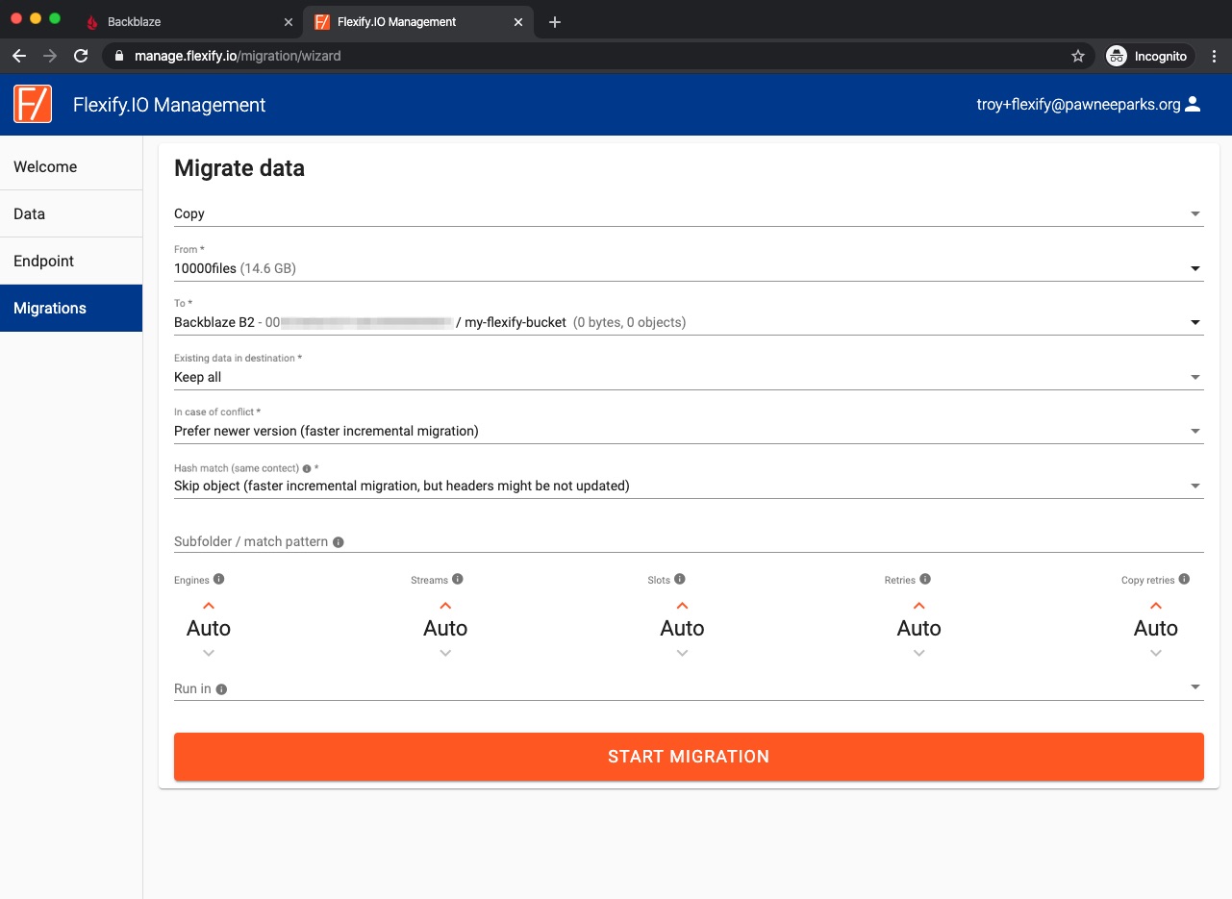Click the START MIGRATION button
Viewport: 1232px width, 899px height.
click(689, 757)
